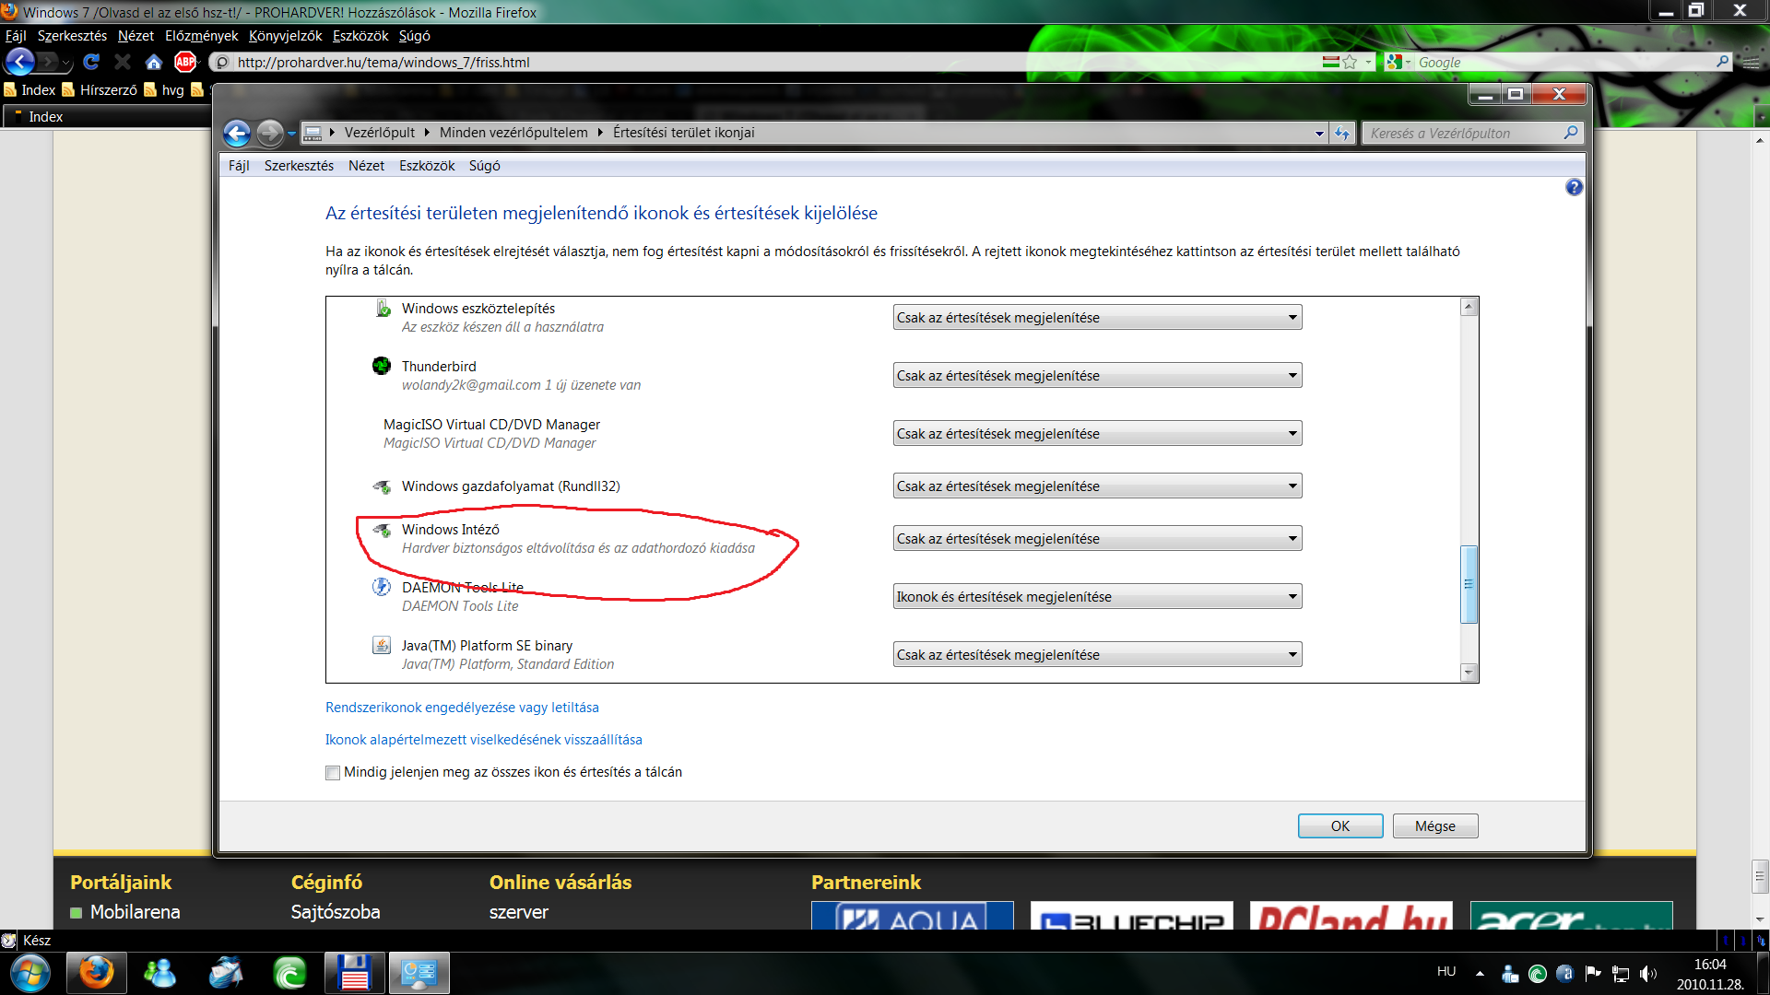Click the Control Panel search field
This screenshot has height=995, width=1770.
(1464, 134)
